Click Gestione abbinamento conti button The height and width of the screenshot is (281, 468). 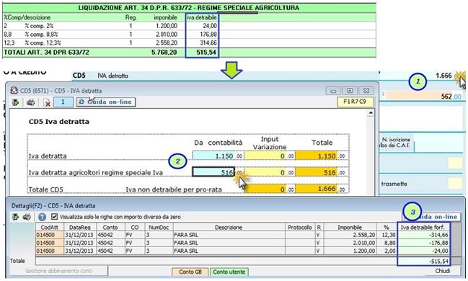pos(58,271)
